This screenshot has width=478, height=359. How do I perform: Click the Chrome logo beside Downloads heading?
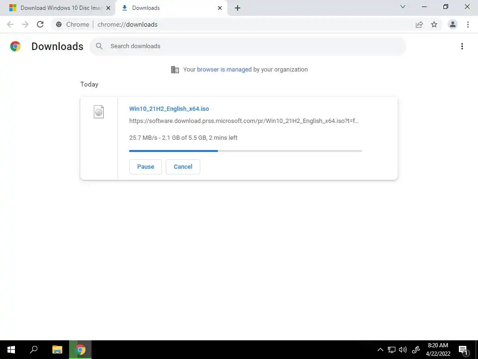click(15, 46)
